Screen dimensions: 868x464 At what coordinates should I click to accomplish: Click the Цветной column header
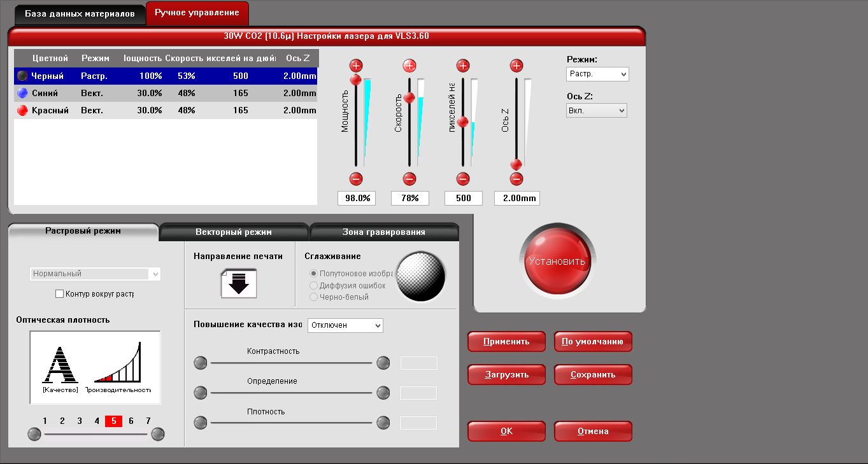pyautogui.click(x=50, y=59)
